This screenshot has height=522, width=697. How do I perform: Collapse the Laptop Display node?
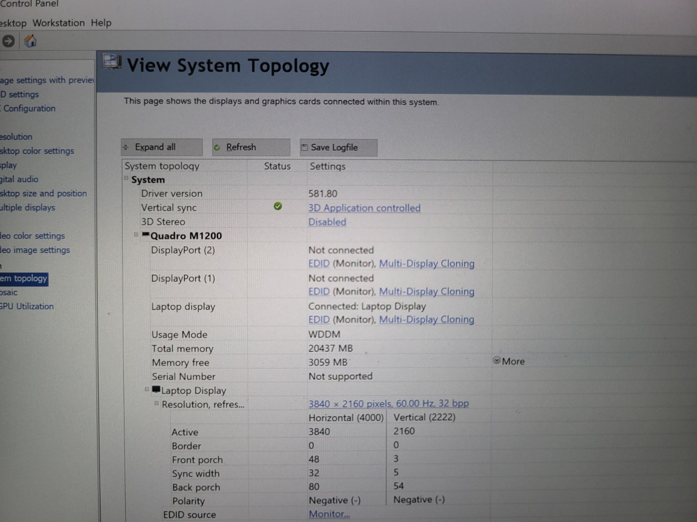[x=147, y=389]
